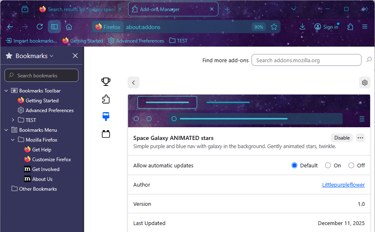Expand the TEST folder in sidebar
The width and height of the screenshot is (375, 232).
(13, 120)
